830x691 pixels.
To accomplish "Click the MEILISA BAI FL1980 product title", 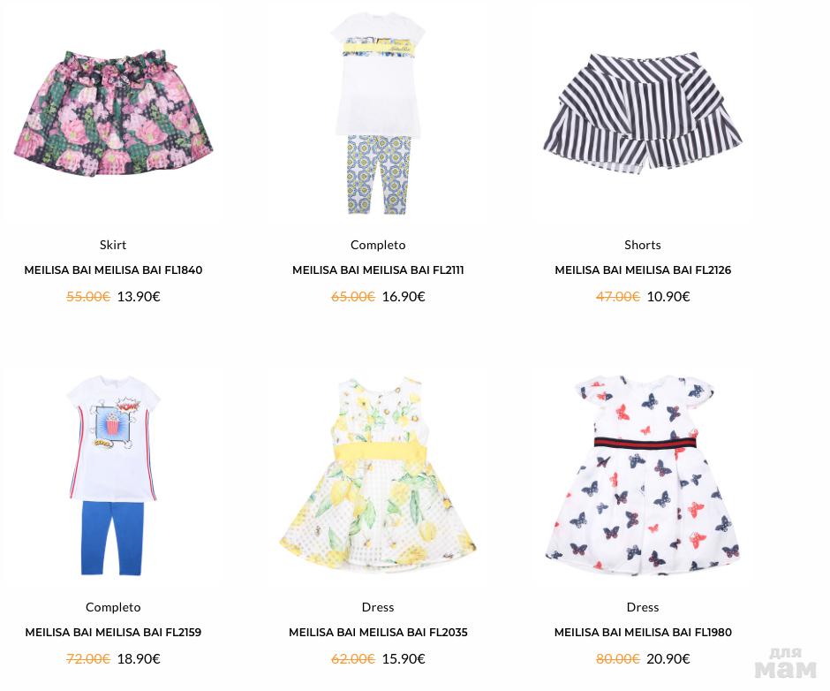I will [643, 632].
